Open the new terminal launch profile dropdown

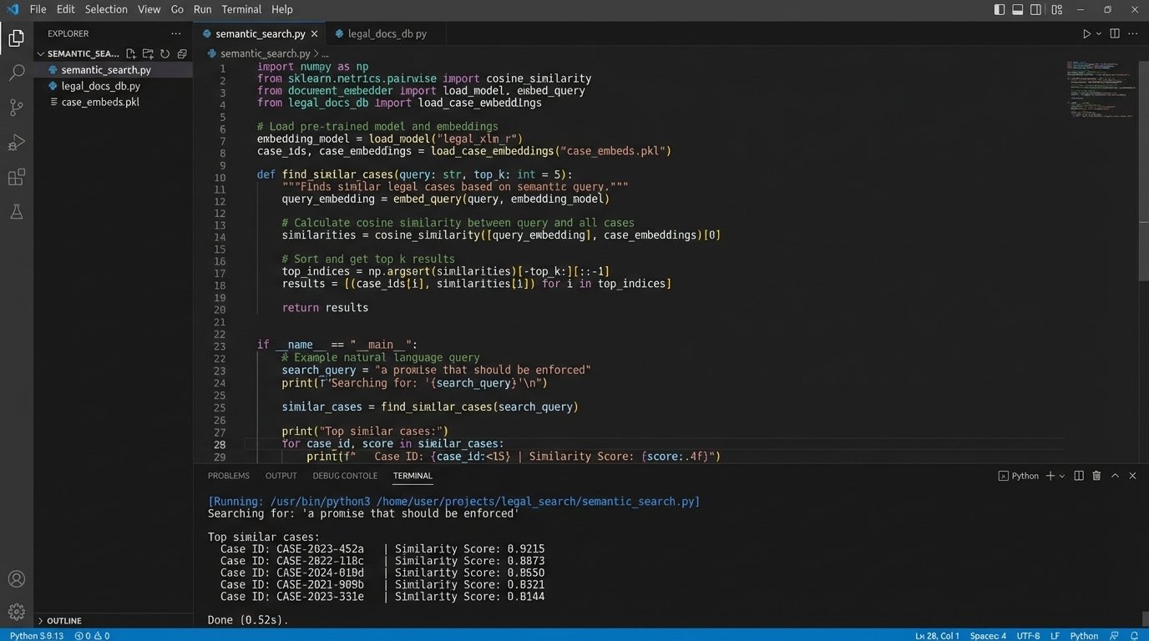click(x=1062, y=476)
